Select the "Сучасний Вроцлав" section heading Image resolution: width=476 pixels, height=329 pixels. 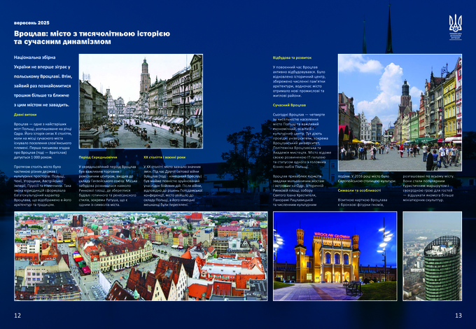coord(289,104)
